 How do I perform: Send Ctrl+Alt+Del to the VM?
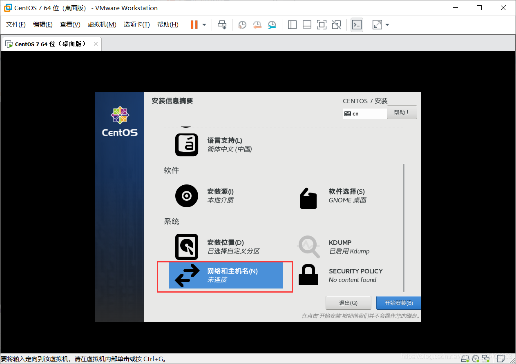(x=222, y=25)
